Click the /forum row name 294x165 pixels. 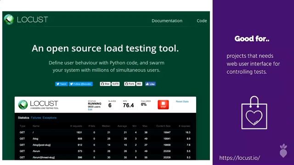[36, 151]
